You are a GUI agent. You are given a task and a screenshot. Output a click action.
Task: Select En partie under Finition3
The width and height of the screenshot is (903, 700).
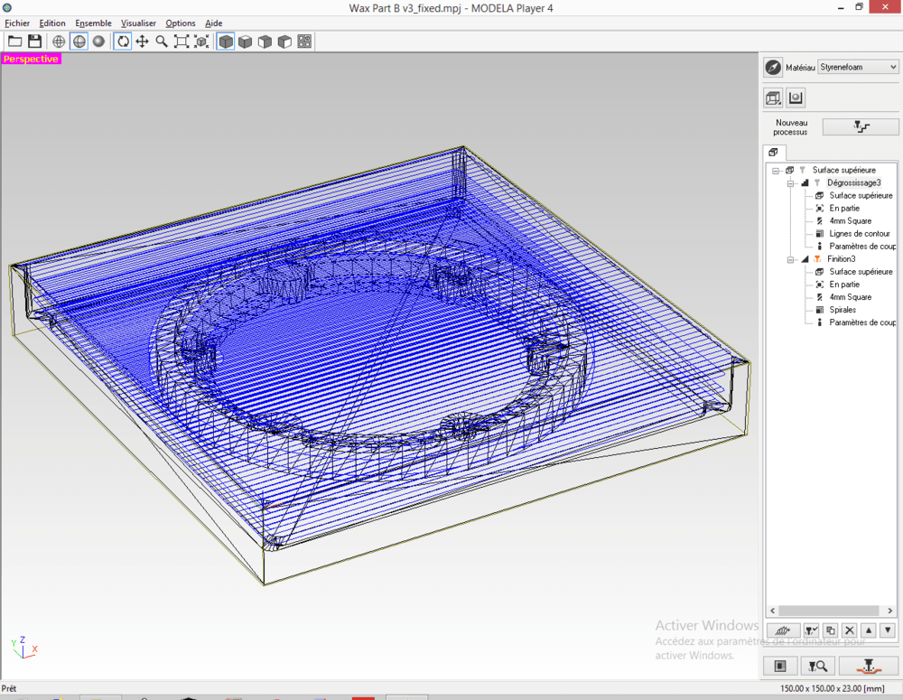coord(844,284)
